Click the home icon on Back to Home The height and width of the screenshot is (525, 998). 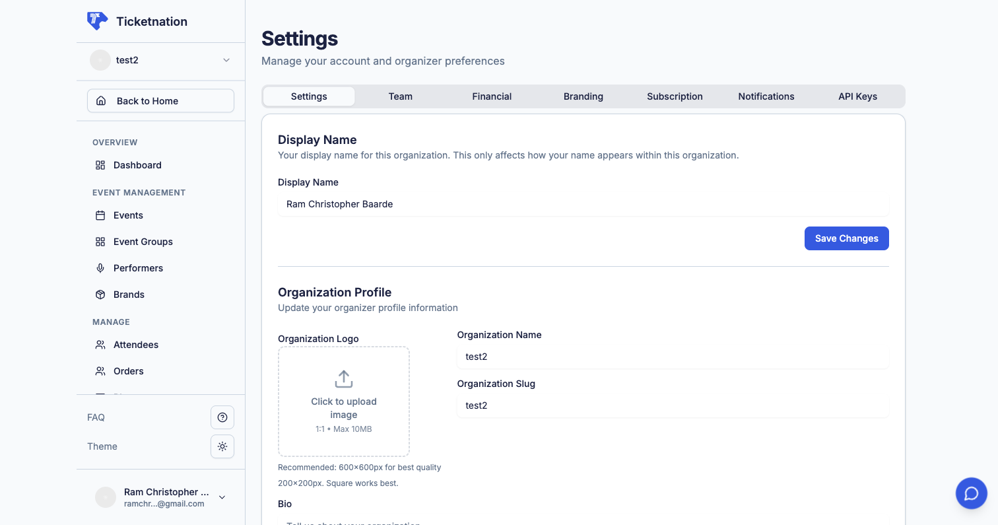(x=101, y=100)
